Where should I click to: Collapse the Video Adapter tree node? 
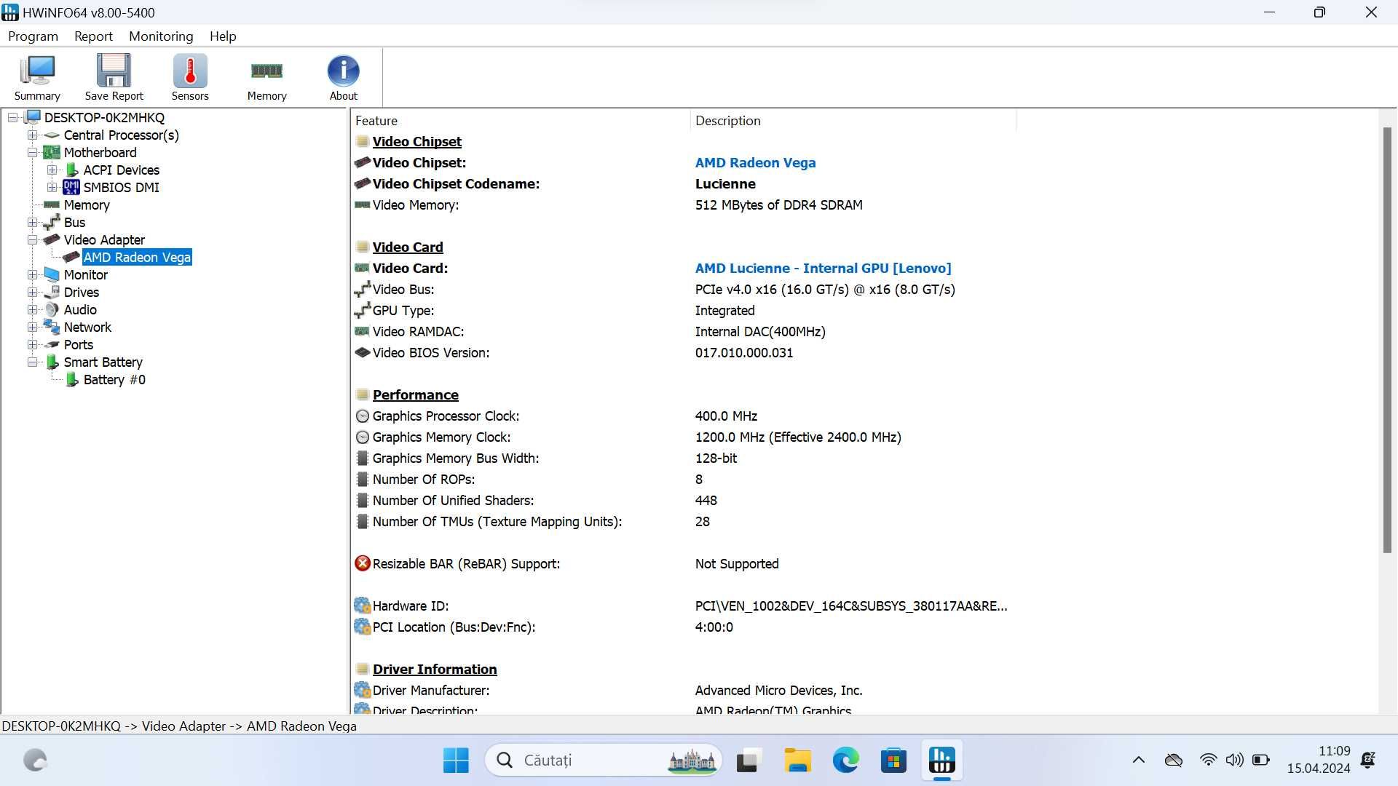pos(33,239)
